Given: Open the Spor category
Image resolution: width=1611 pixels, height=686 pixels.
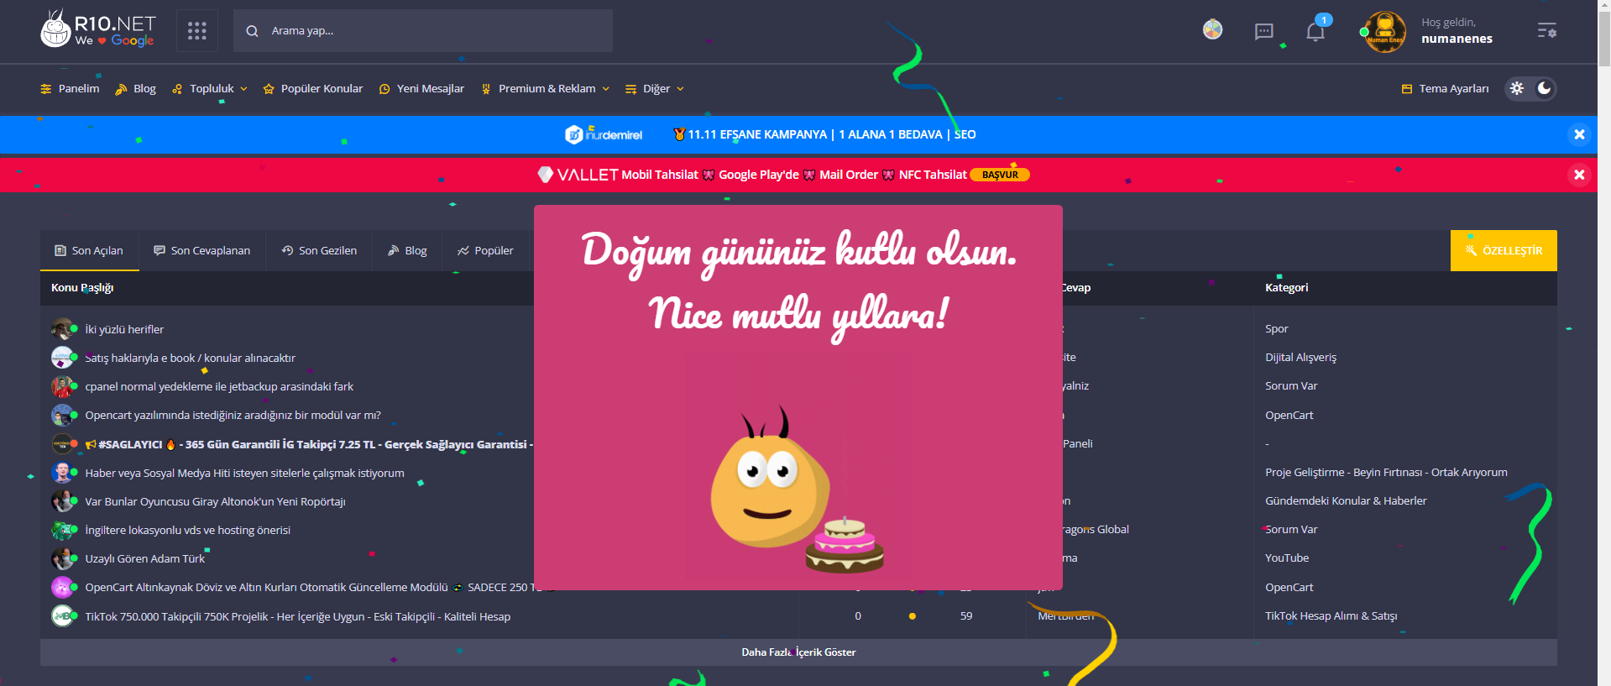Looking at the screenshot, I should coord(1276,328).
